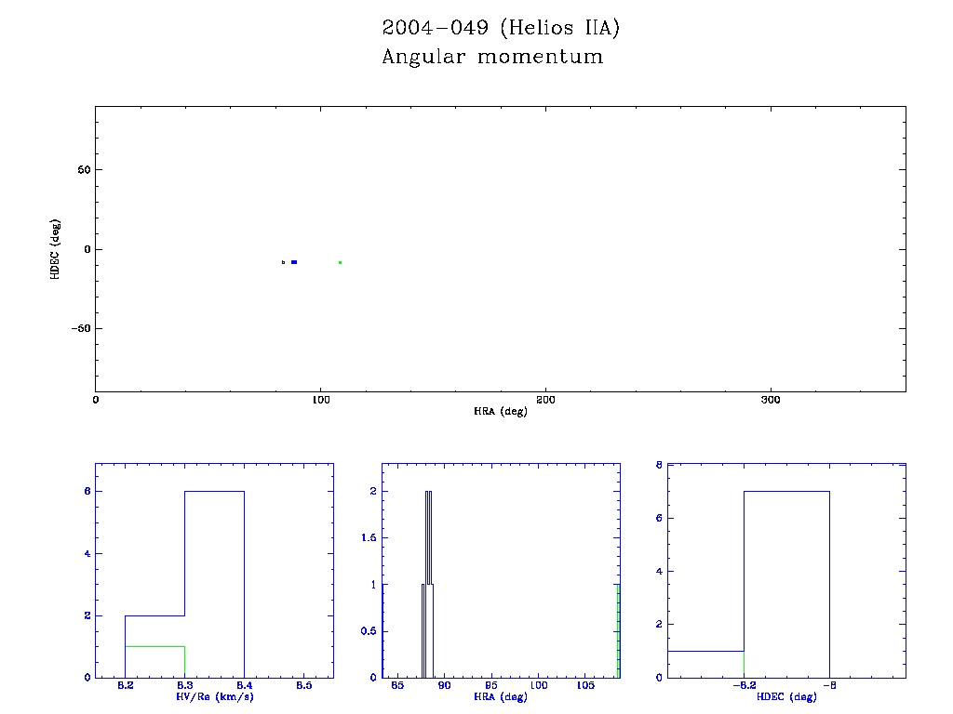The width and height of the screenshot is (953, 714).
Task: Click the 'HRA (deg)' x-axis label under scatter plot
Action: coord(501,411)
